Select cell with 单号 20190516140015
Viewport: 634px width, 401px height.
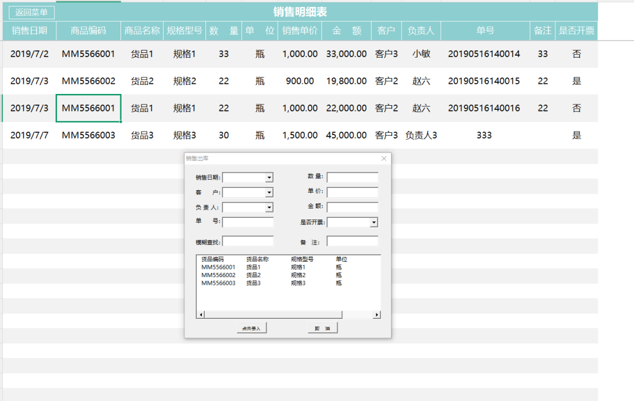pyautogui.click(x=484, y=81)
